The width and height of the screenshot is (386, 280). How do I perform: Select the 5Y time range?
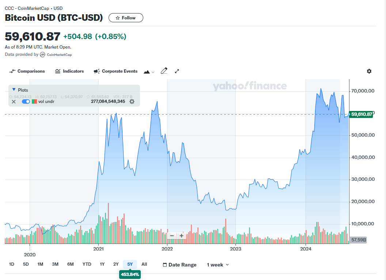130,264
